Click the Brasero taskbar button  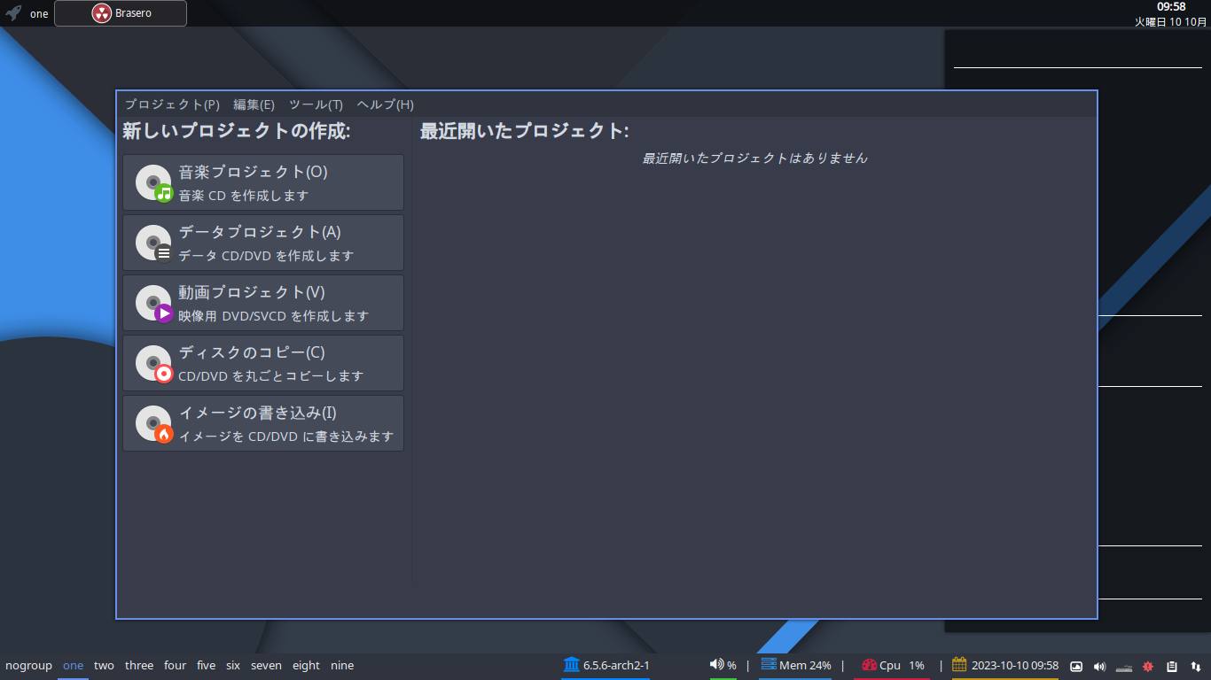[121, 13]
